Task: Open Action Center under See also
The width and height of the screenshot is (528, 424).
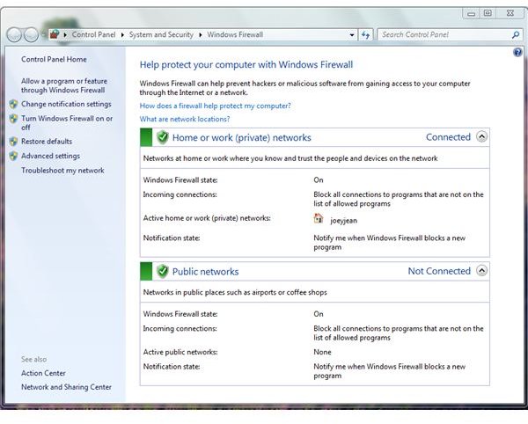Action: click(x=43, y=373)
